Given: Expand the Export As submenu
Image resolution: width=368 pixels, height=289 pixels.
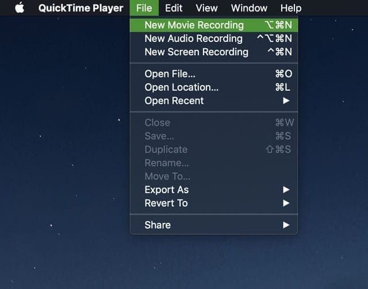Looking at the screenshot, I should pos(214,190).
